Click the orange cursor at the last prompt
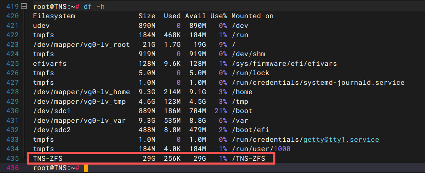This screenshot has width=425, height=173. point(86,168)
